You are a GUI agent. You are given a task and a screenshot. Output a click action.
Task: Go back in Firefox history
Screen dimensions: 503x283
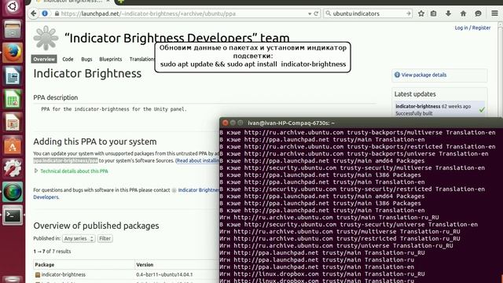tap(33, 13)
